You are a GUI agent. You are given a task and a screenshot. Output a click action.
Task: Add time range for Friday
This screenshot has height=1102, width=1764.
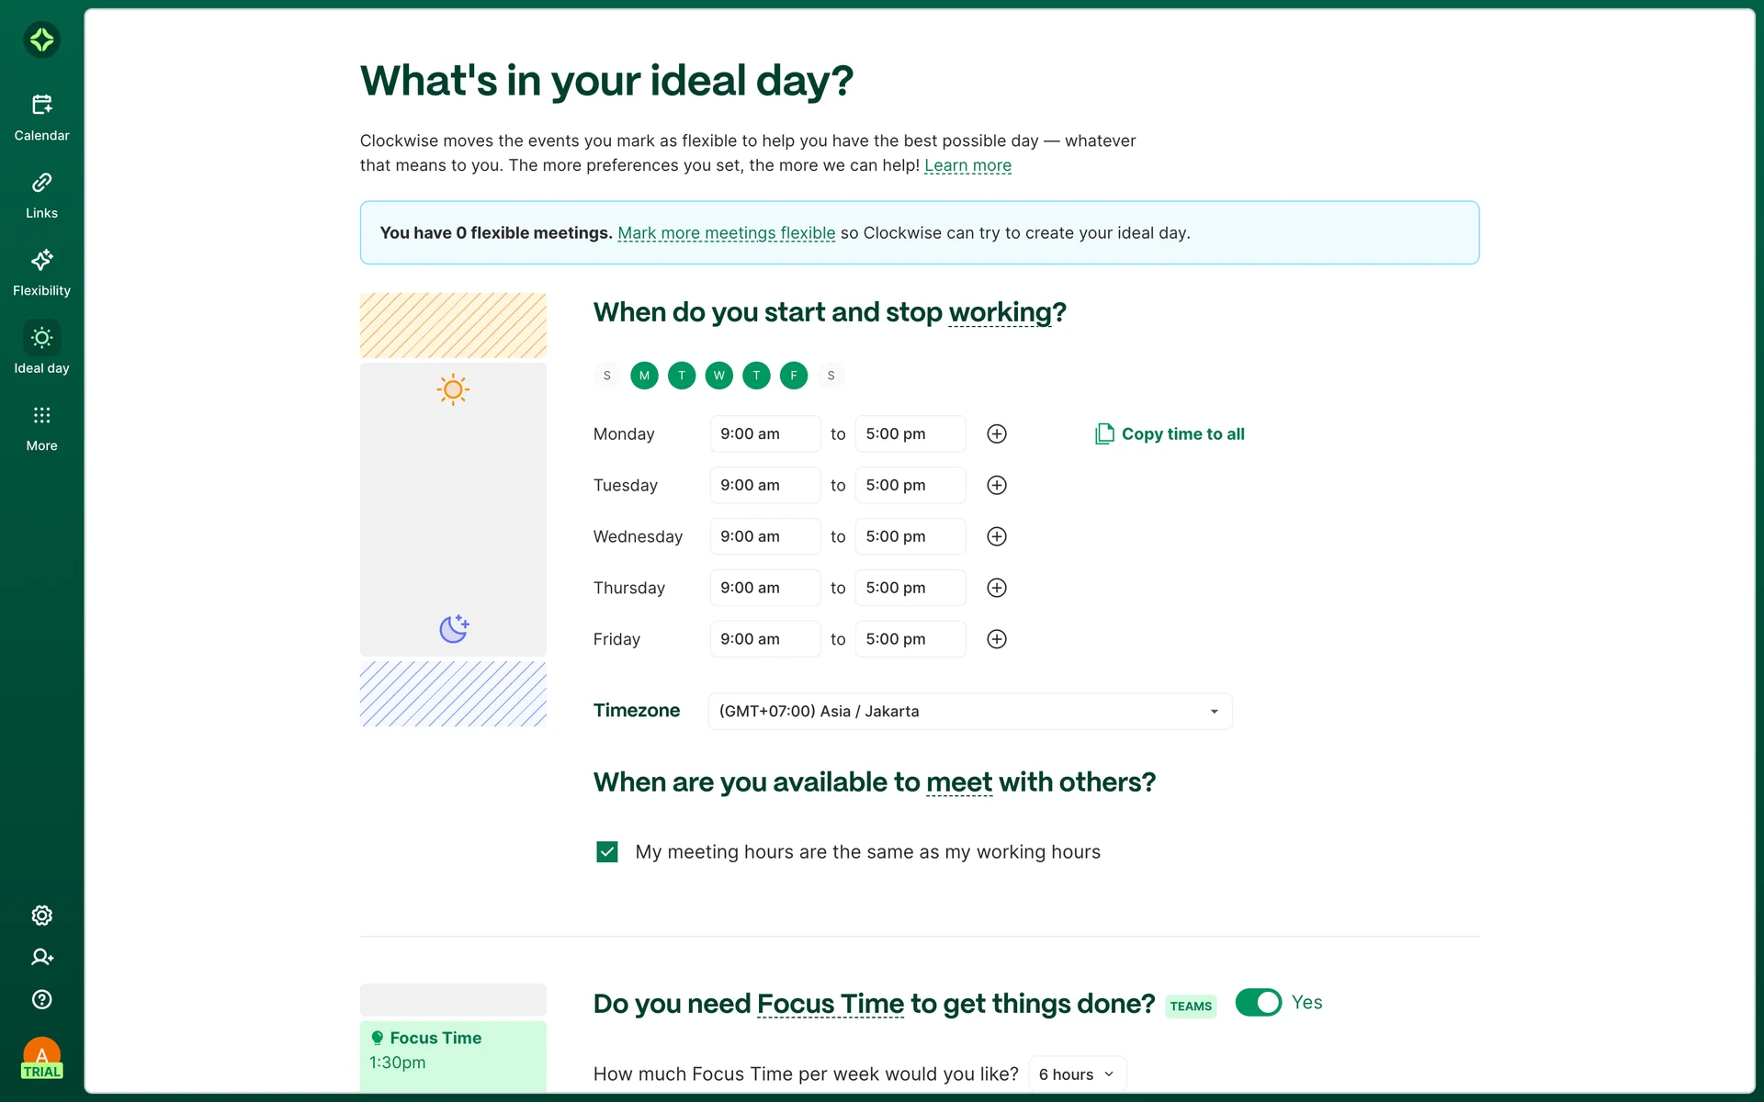click(997, 639)
